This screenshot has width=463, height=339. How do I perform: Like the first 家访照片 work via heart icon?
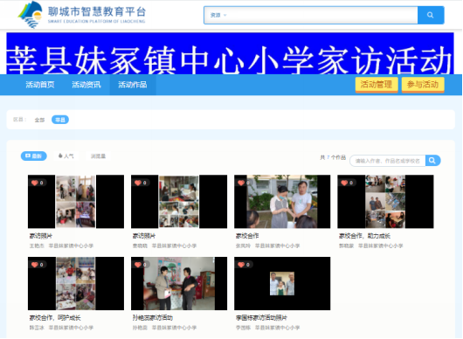coord(35,183)
